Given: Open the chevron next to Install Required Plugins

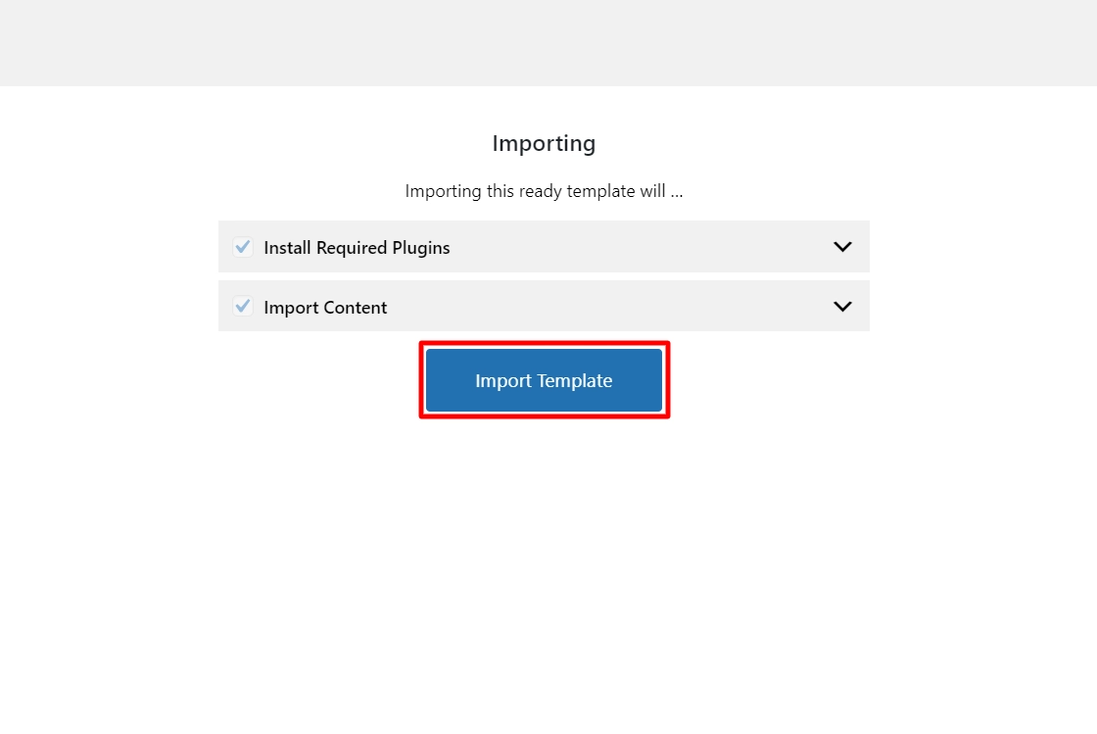Looking at the screenshot, I should pyautogui.click(x=842, y=247).
